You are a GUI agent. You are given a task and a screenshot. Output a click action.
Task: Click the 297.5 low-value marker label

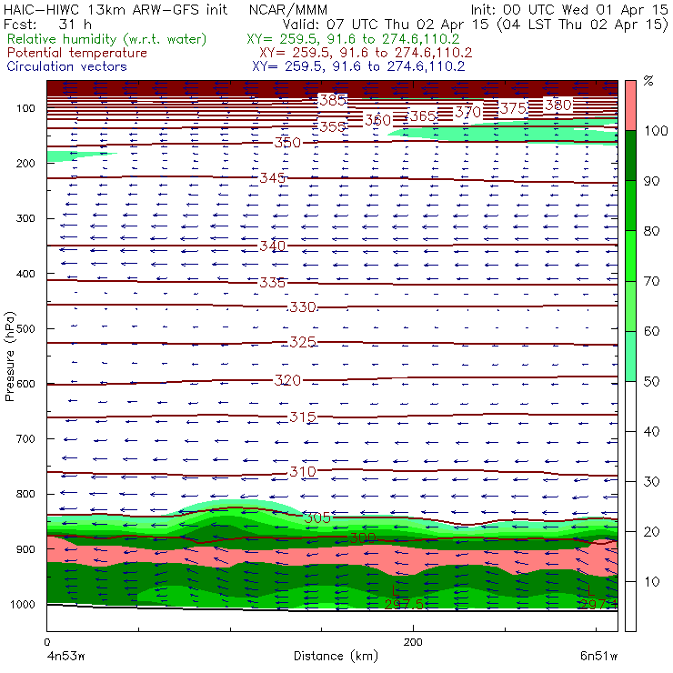coord(404,604)
